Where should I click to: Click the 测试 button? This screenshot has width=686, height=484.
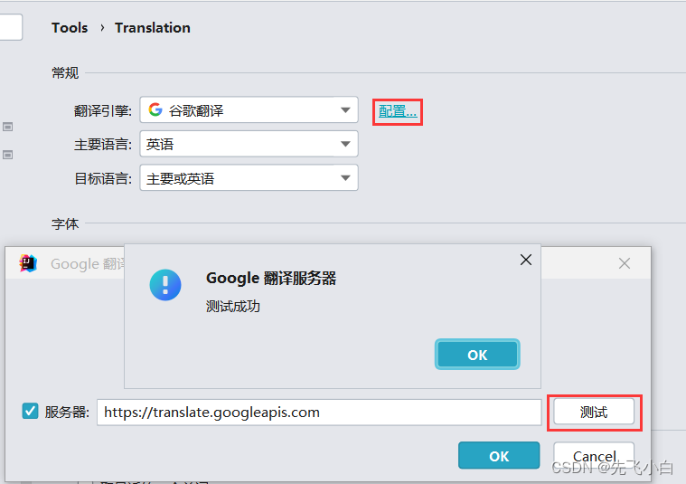point(594,413)
